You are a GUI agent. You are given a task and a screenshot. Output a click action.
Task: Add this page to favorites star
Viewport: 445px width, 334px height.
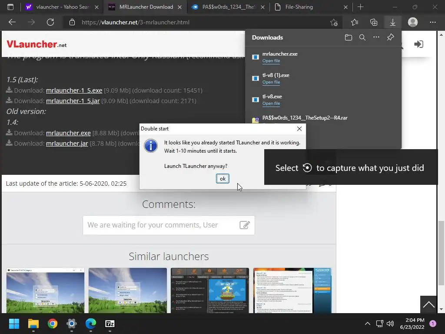[x=334, y=22]
